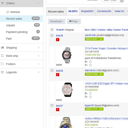Set seller star rating for item 92655
Viewport: 128px width, 128px height.
point(90,97)
